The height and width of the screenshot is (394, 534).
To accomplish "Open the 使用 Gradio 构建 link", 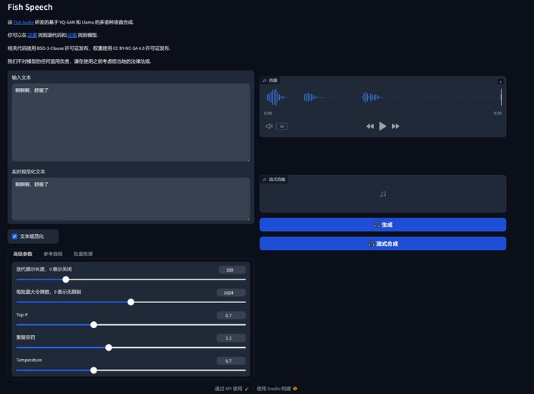I will pyautogui.click(x=277, y=389).
